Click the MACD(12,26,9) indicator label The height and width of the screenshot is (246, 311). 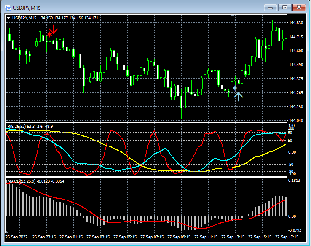click(22, 181)
